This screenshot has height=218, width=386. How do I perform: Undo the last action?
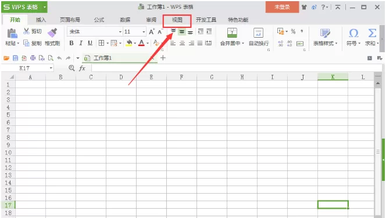(59, 58)
